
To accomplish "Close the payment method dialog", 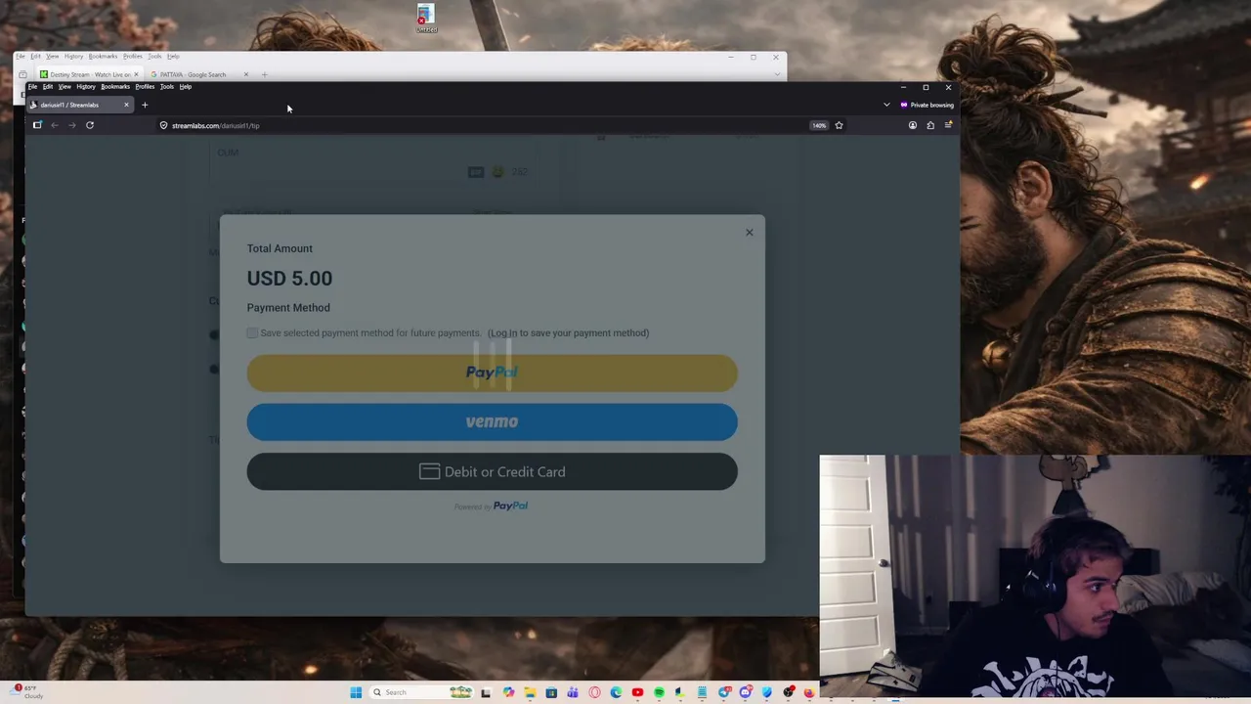I will pyautogui.click(x=750, y=233).
